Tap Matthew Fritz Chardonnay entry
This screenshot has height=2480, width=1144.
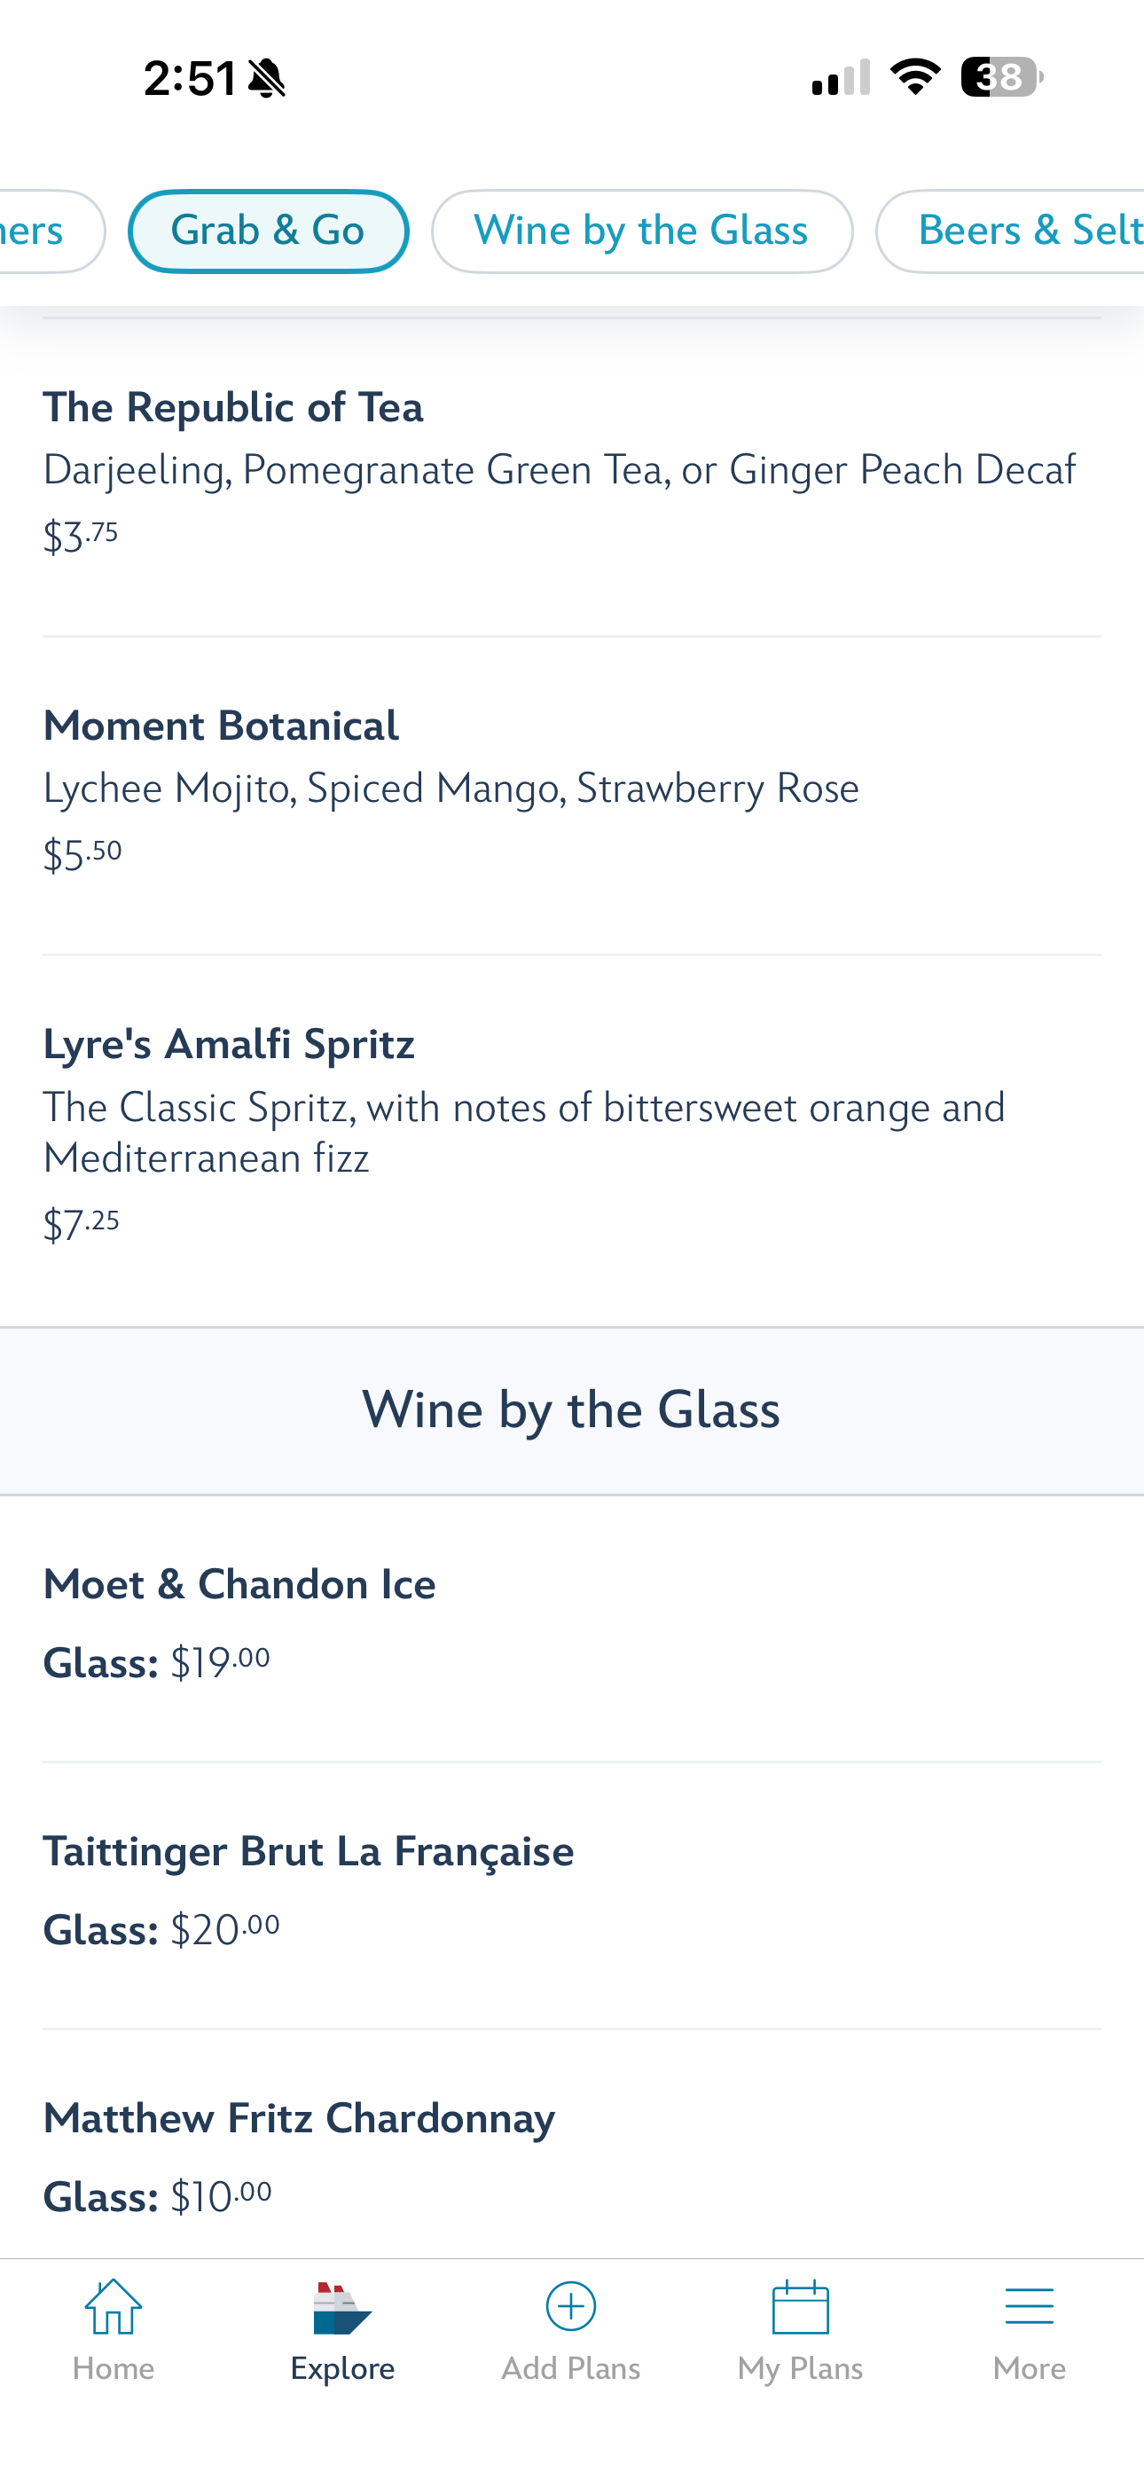pyautogui.click(x=300, y=2118)
